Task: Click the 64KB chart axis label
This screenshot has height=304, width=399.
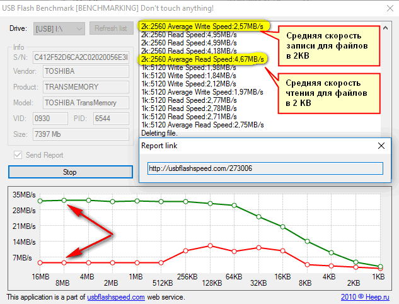Action: tap(234, 276)
